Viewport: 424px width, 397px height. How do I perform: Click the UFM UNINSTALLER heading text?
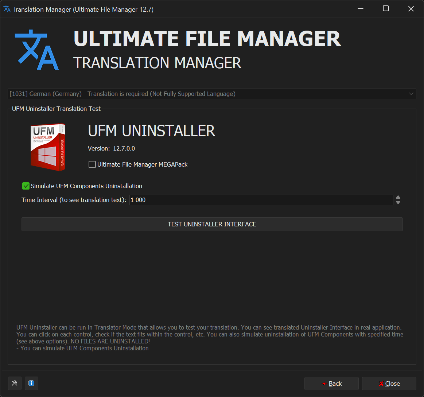pos(152,131)
